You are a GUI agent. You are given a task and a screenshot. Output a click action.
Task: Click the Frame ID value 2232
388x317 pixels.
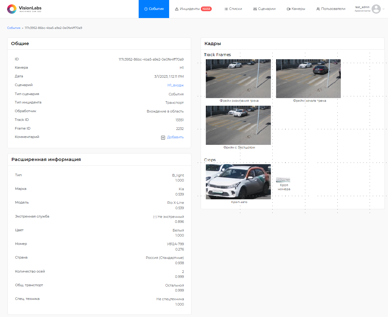[x=180, y=129]
